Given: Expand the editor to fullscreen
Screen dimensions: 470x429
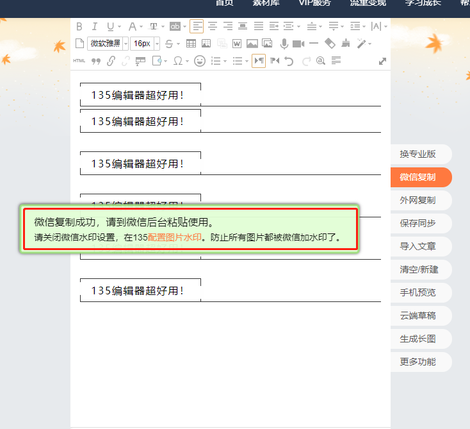Looking at the screenshot, I should [382, 62].
